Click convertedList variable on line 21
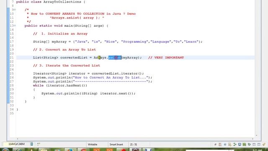The height and width of the screenshot is (151, 268). click(74, 57)
